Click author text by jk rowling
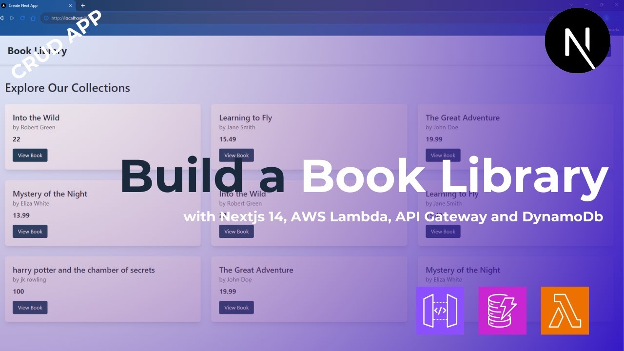This screenshot has height=351, width=624. click(x=29, y=280)
